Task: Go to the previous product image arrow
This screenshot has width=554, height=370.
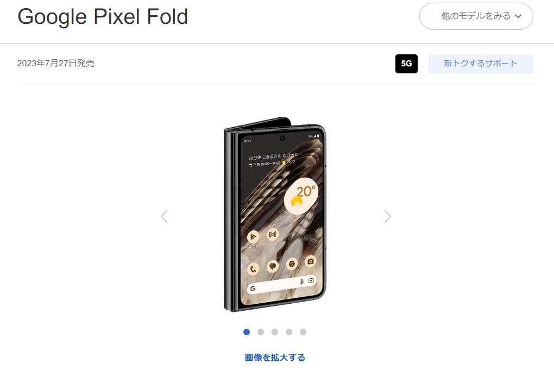Action: point(164,216)
